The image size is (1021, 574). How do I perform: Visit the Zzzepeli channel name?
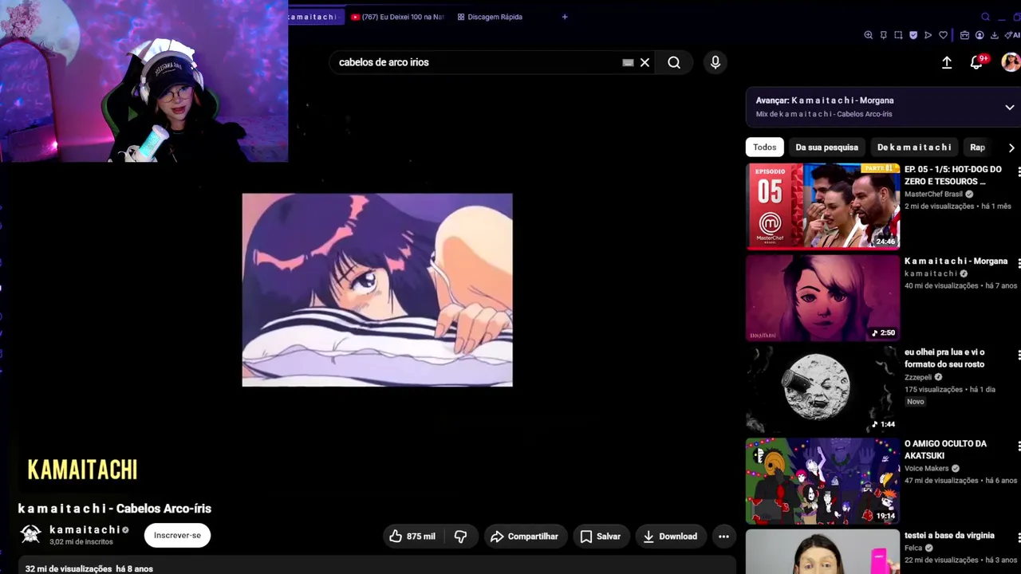pyautogui.click(x=918, y=377)
